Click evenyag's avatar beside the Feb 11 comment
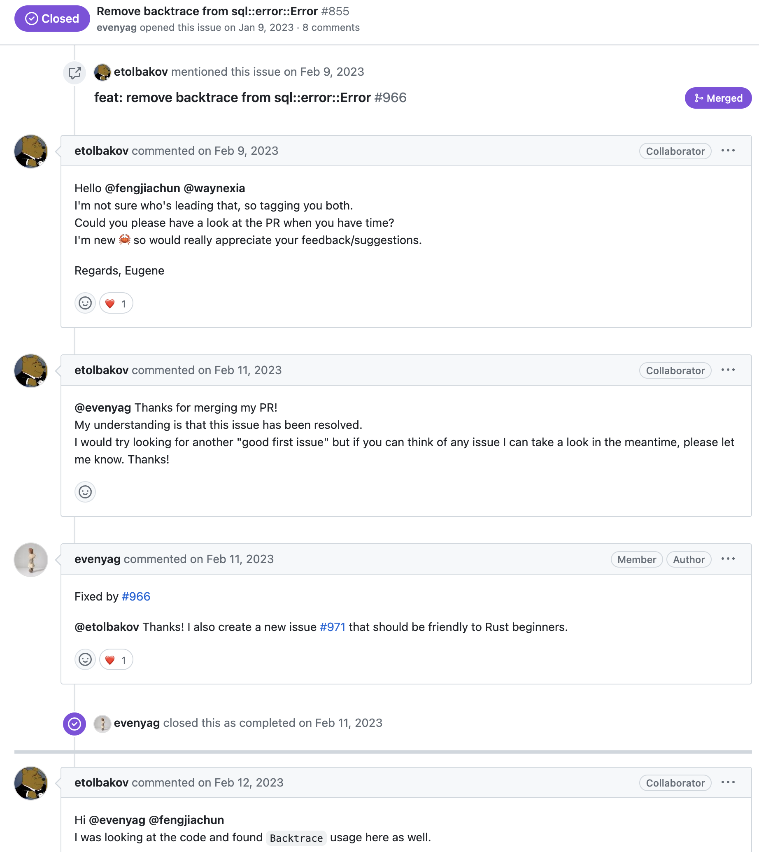 coord(31,560)
